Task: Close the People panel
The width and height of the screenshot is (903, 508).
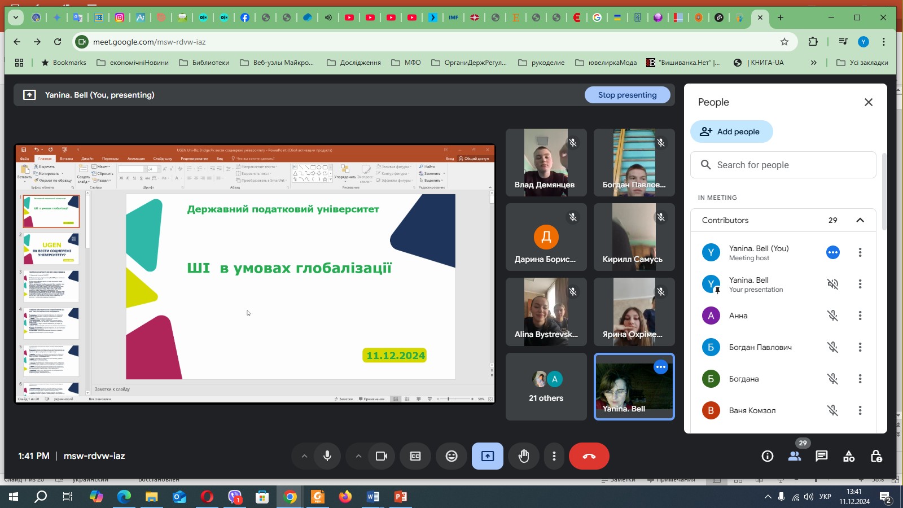Action: click(869, 102)
